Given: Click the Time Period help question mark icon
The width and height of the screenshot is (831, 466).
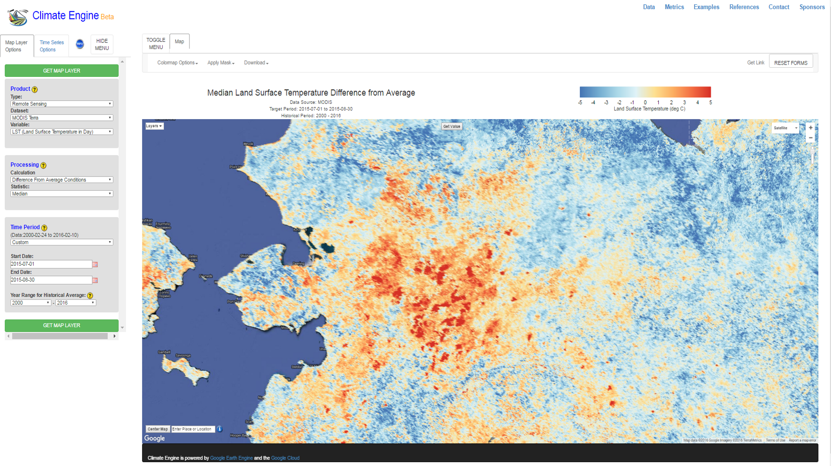Looking at the screenshot, I should 44,227.
